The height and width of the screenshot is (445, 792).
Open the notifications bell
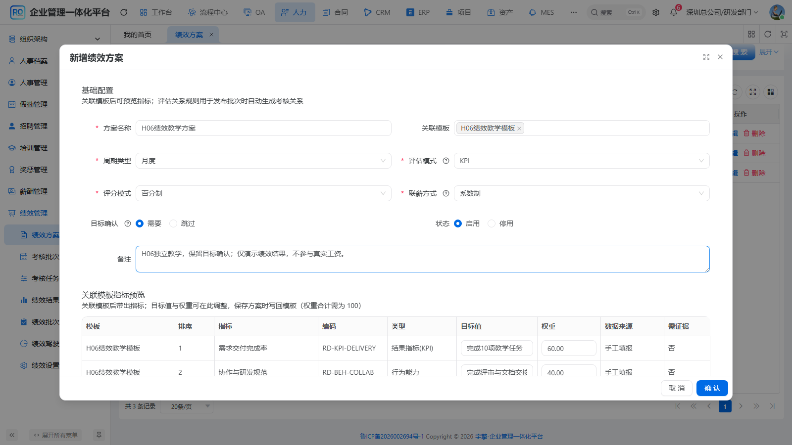[x=674, y=12]
